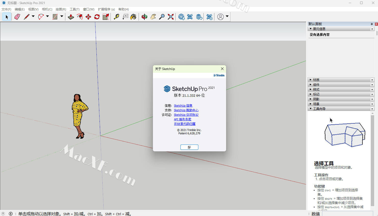This screenshot has width=378, height=216.
Task: Activate the Move tool
Action: pyautogui.click(x=88, y=17)
